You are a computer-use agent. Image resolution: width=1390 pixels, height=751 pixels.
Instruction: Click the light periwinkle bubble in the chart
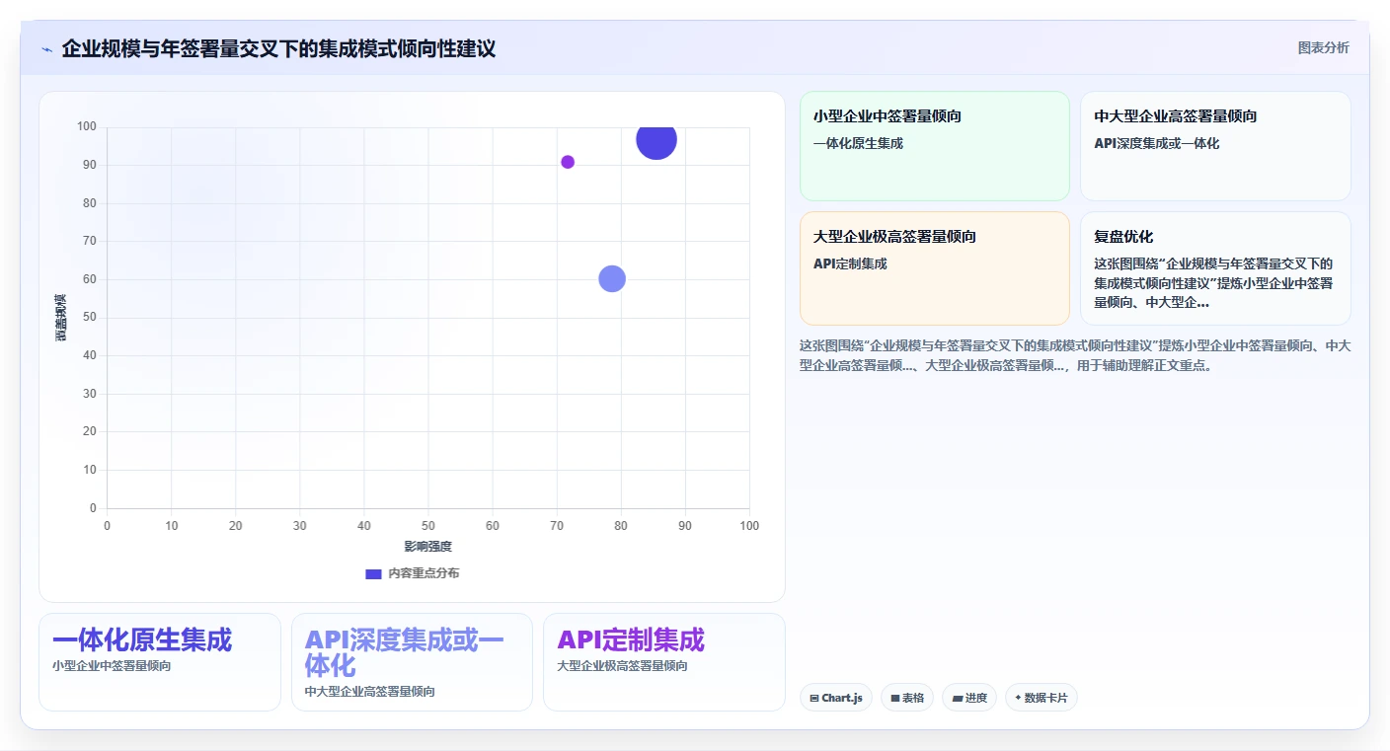(612, 279)
